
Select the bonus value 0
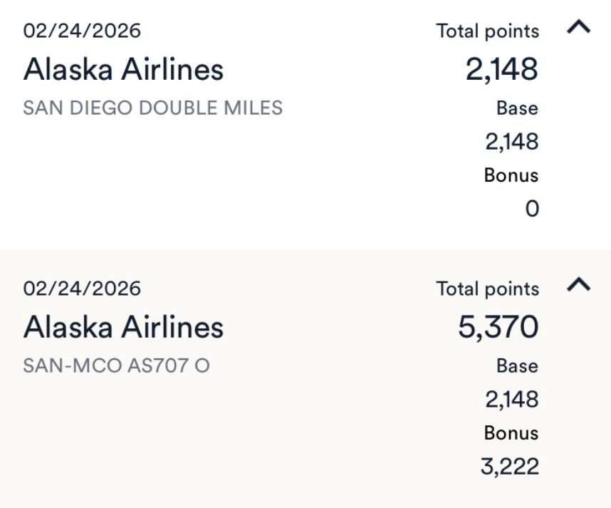(x=532, y=209)
